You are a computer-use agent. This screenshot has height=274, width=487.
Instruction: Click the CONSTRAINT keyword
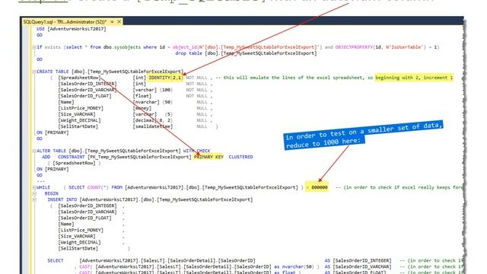tap(71, 157)
